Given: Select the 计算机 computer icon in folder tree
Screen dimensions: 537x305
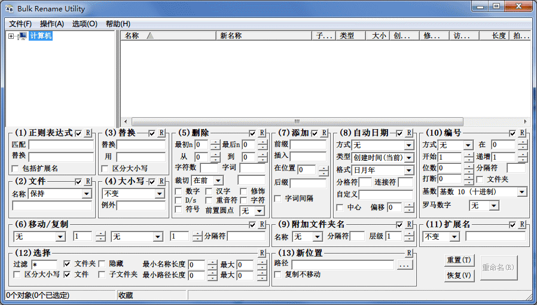Looking at the screenshot, I should click(23, 36).
